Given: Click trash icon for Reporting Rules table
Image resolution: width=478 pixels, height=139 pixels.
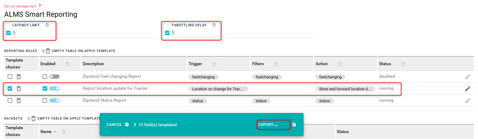Looking at the screenshot, I should point(48,51).
